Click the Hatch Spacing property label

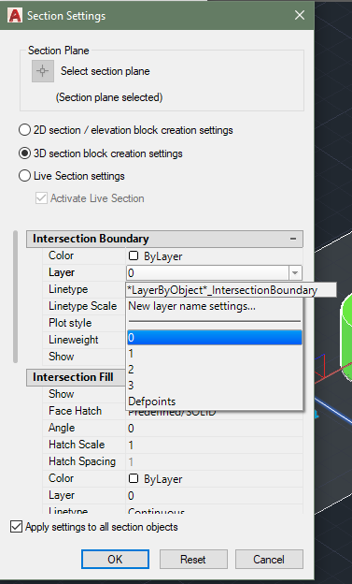coord(82,461)
